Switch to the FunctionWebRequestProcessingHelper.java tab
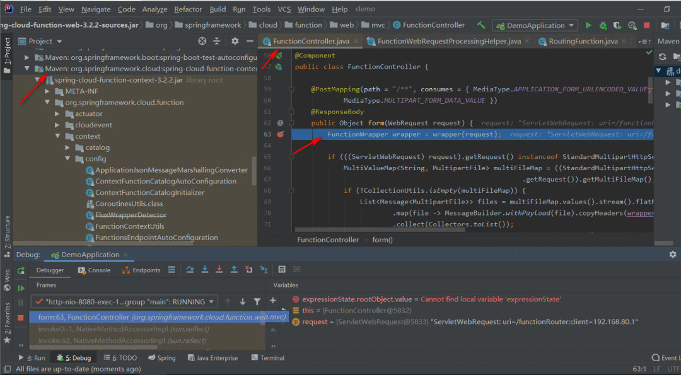This screenshot has height=375, width=681. 449,41
